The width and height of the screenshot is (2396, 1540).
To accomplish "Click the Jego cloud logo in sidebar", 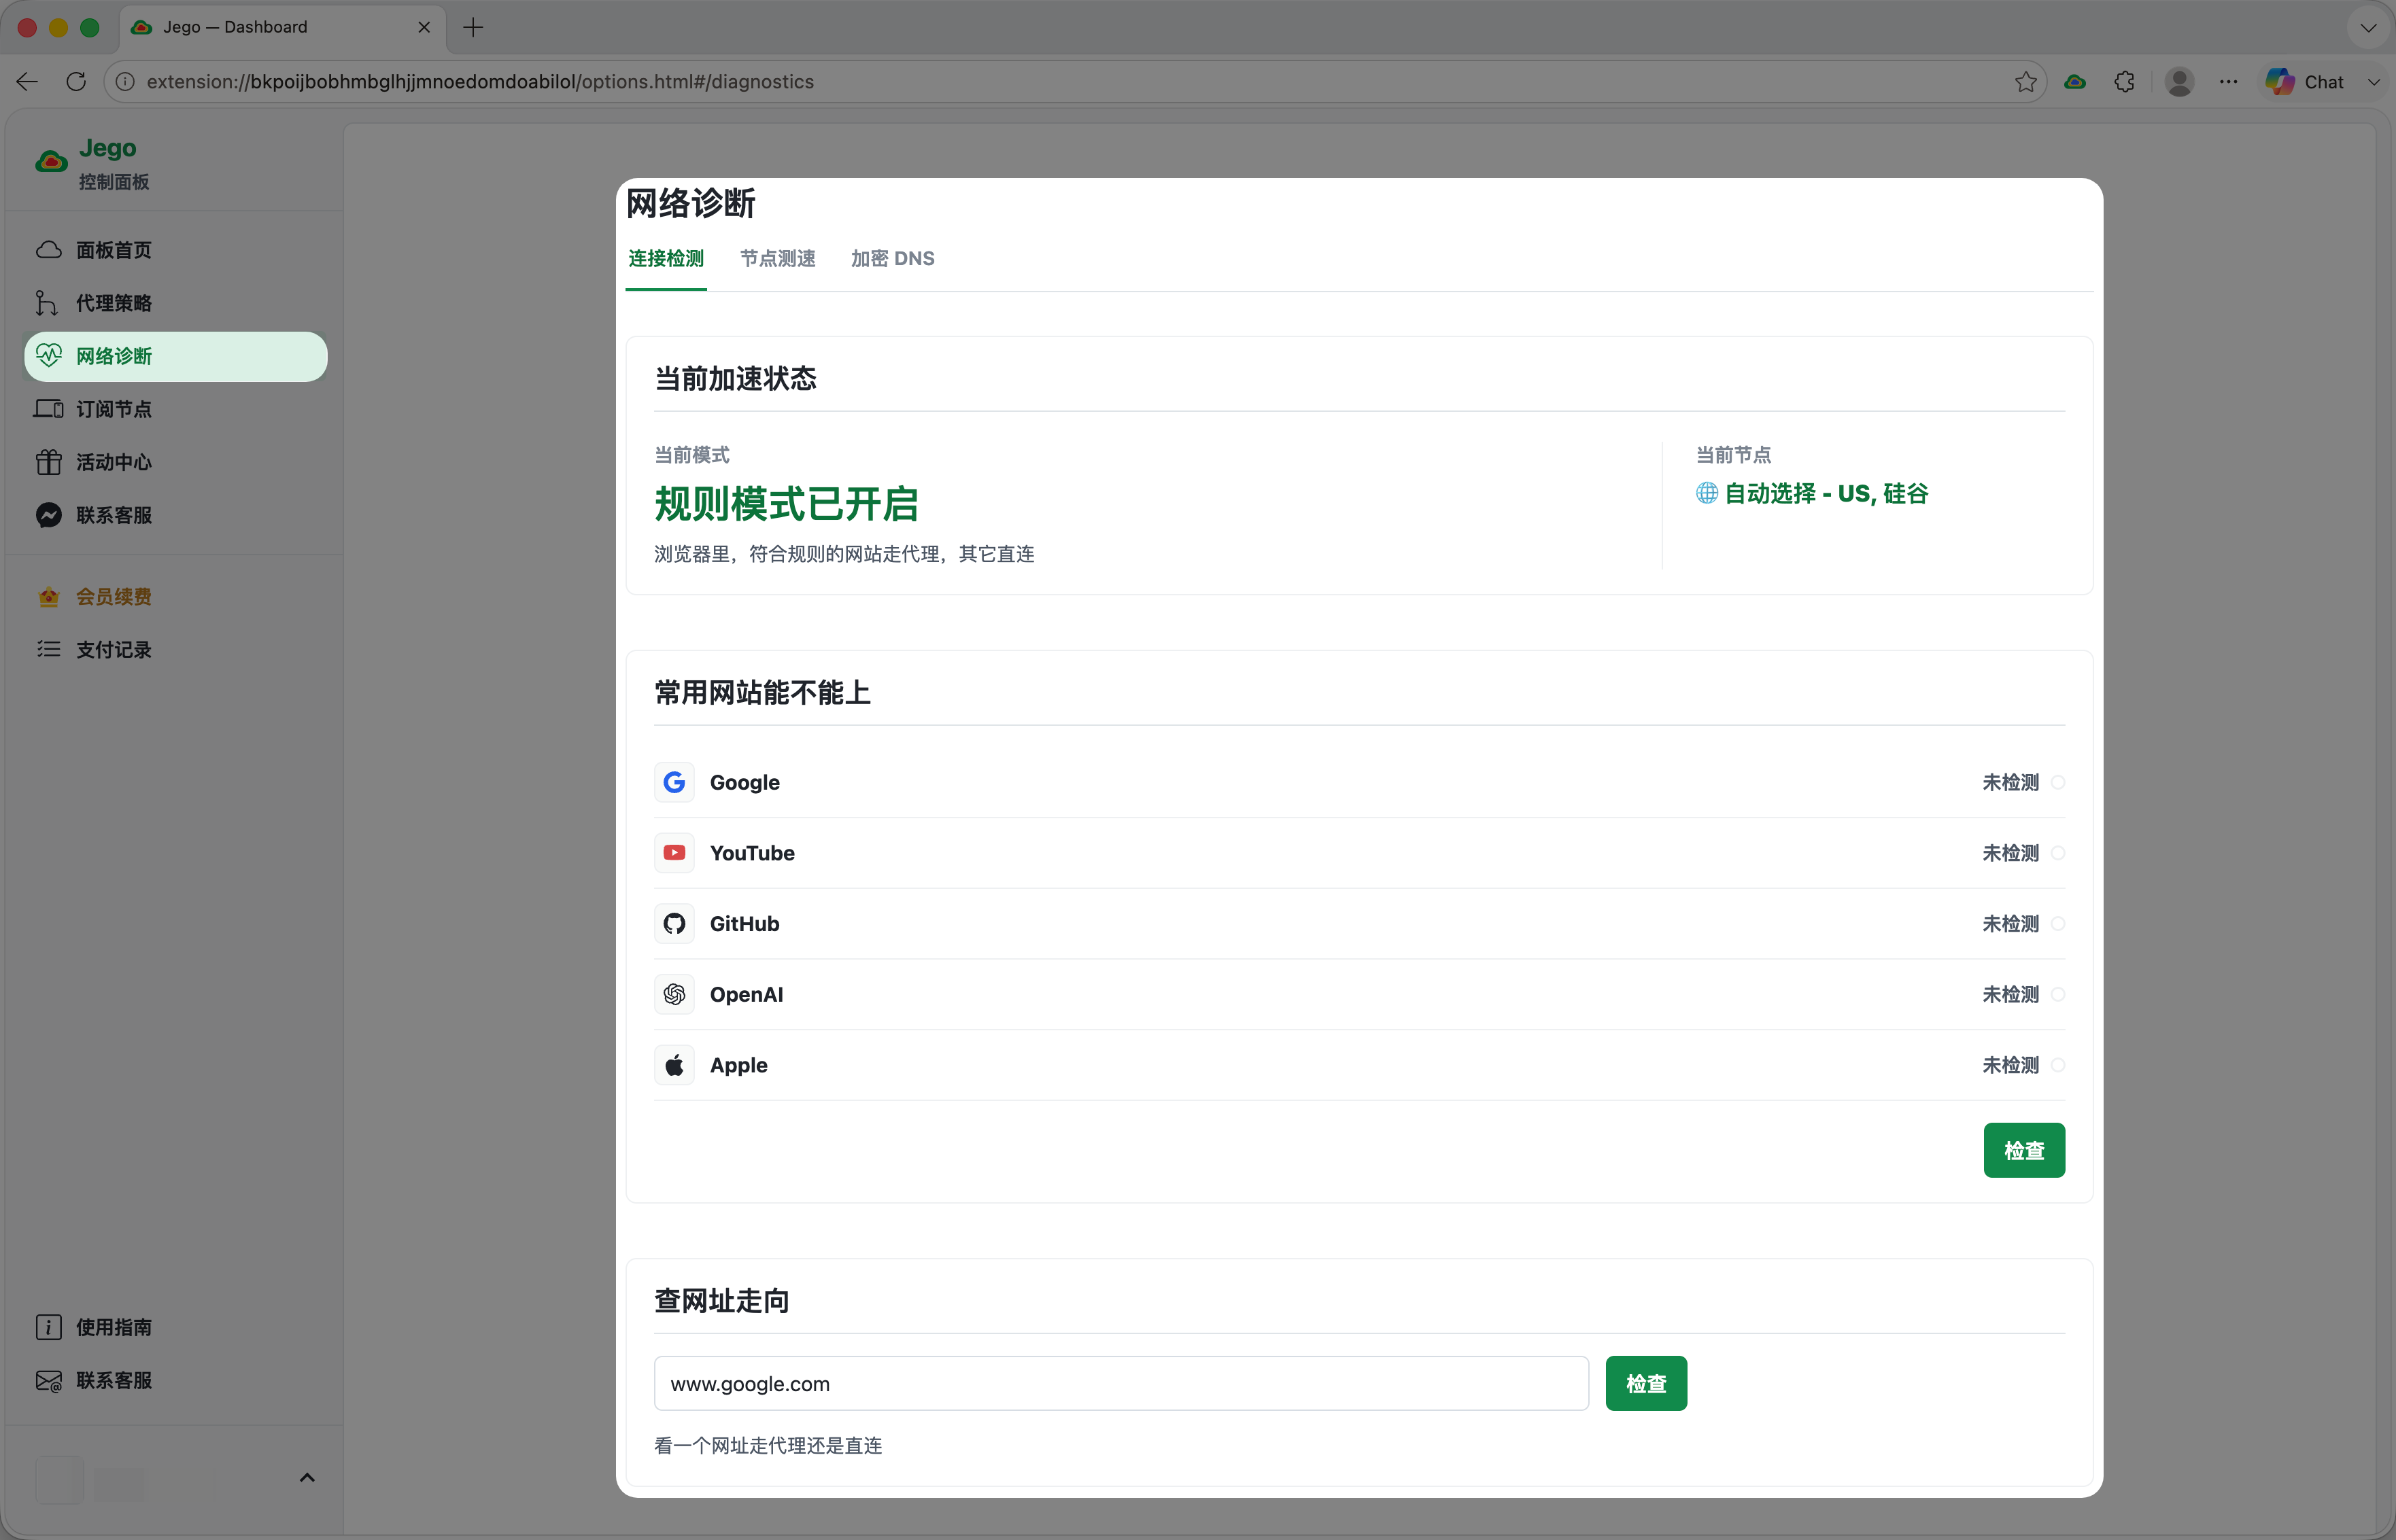I will click(51, 161).
